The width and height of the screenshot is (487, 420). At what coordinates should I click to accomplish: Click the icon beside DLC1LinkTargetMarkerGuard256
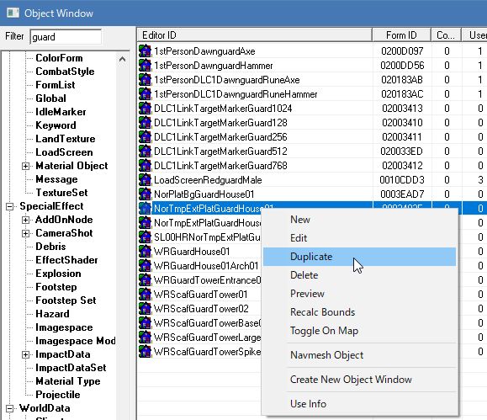[x=145, y=137]
